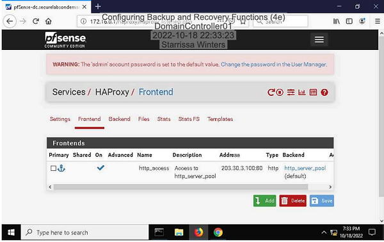The width and height of the screenshot is (384, 242).
Task: Click the page vertical scrollbar
Action: 381,117
